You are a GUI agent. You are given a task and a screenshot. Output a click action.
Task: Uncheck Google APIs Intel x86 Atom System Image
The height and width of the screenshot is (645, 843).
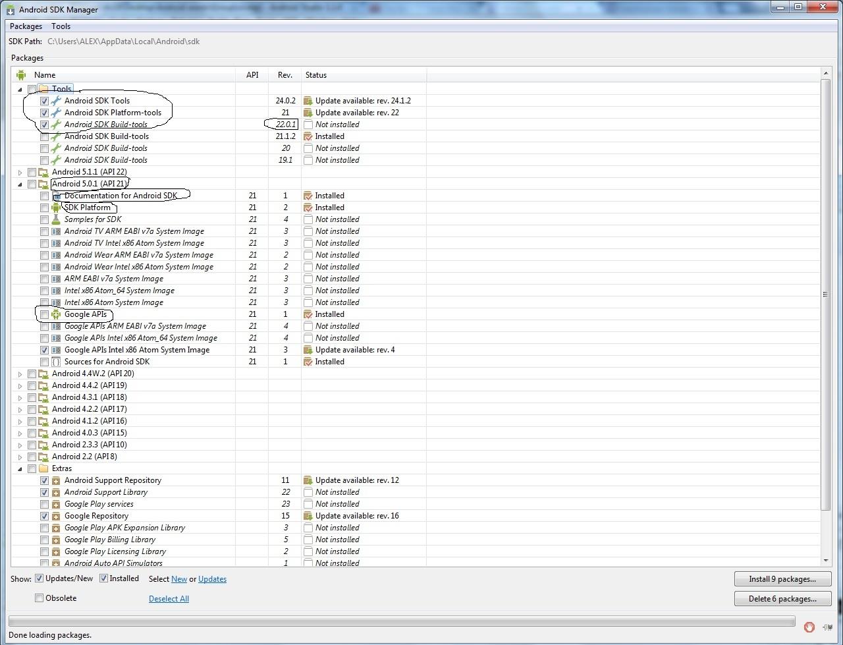(44, 350)
